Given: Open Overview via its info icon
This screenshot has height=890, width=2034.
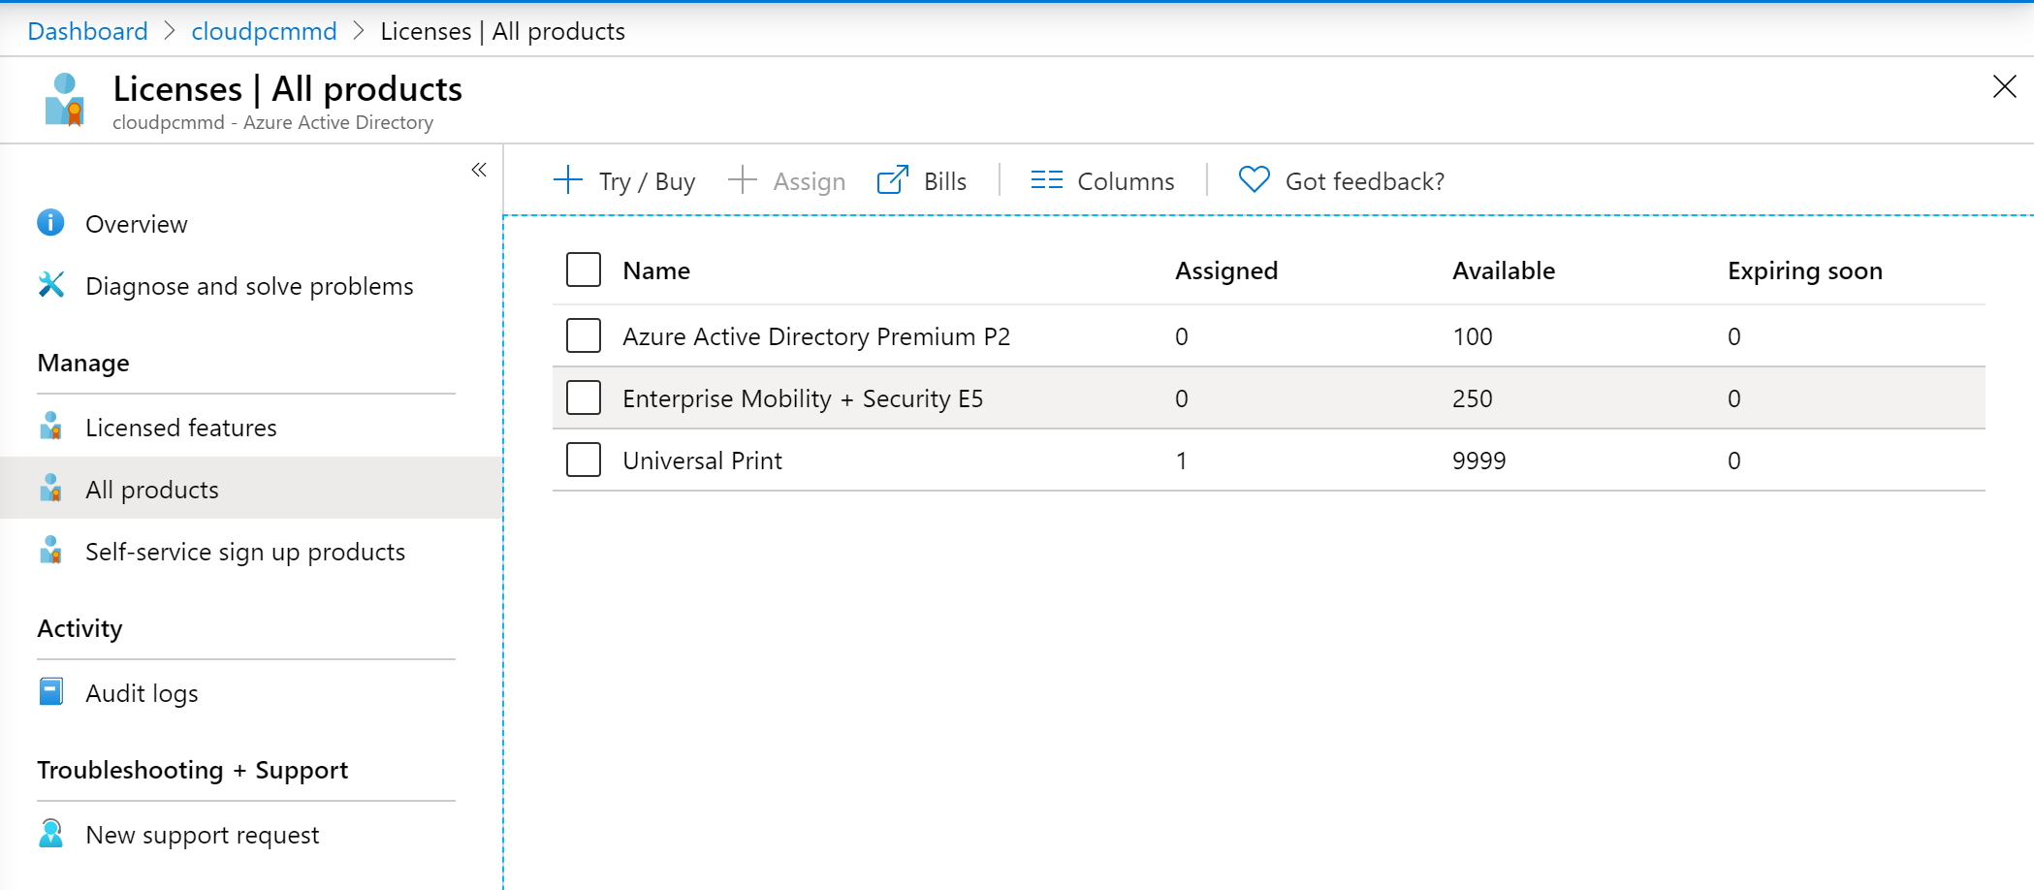Looking at the screenshot, I should point(50,223).
